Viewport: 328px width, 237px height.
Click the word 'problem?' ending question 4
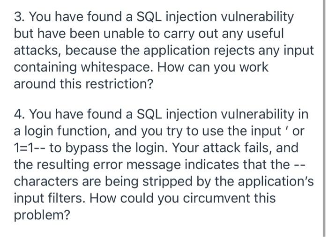[x=42, y=215]
